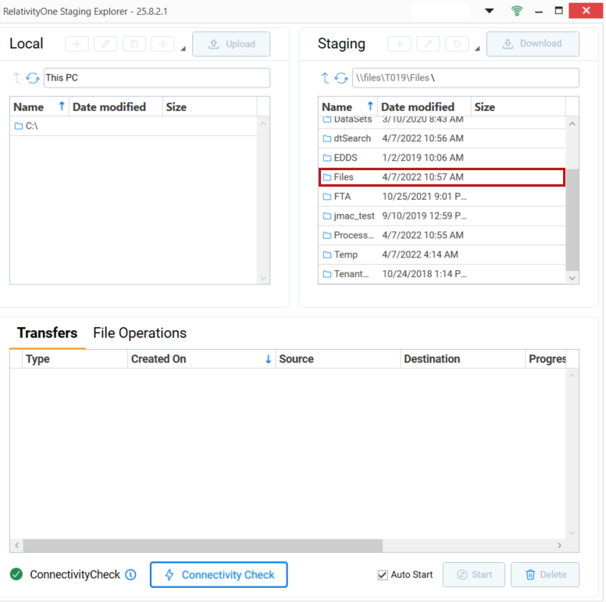Viewport: 606px width, 602px height.
Task: Click the Staging list scroll up arrow
Action: tap(572, 124)
